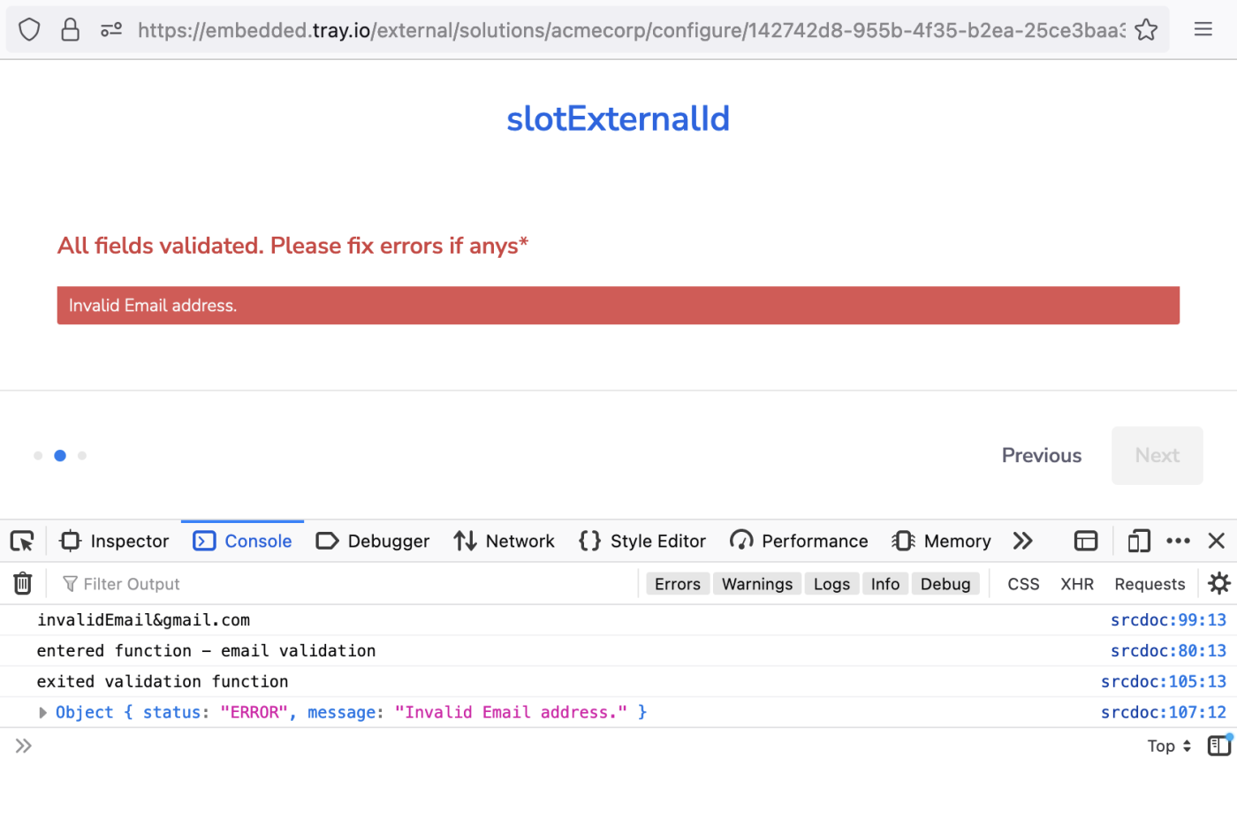Enable the Warnings log filter

click(x=756, y=583)
